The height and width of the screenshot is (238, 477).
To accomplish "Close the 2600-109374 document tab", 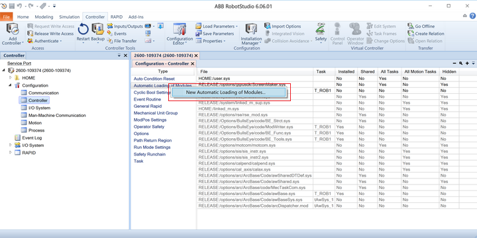I will coord(196,56).
